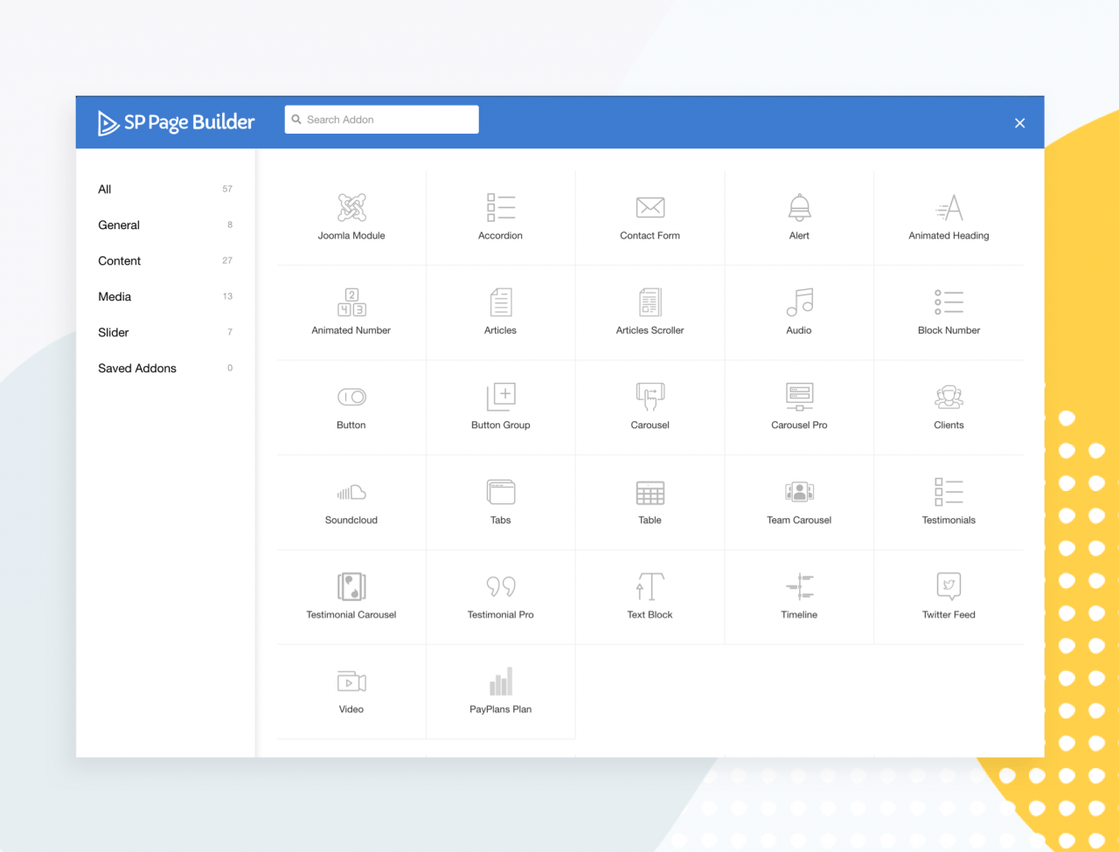Add the Audio music note icon

tap(800, 302)
